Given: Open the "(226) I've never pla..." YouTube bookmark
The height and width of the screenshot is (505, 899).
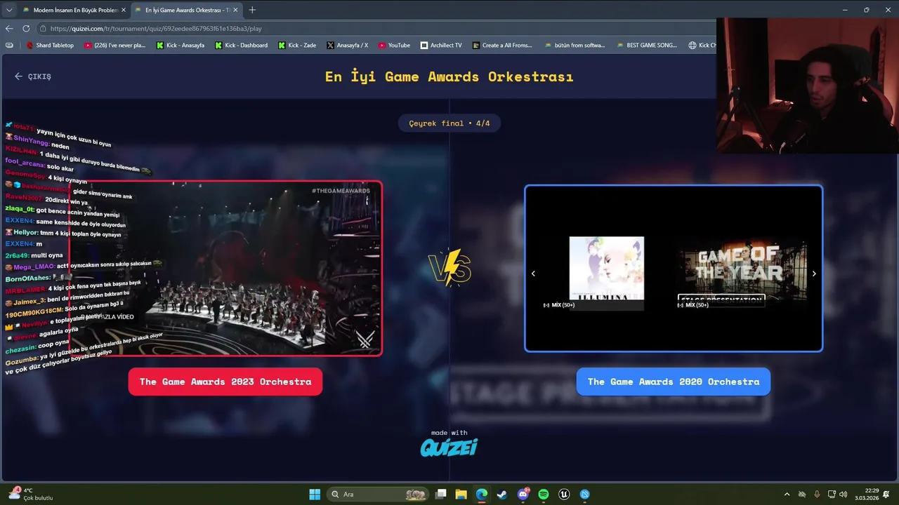Looking at the screenshot, I should (114, 45).
